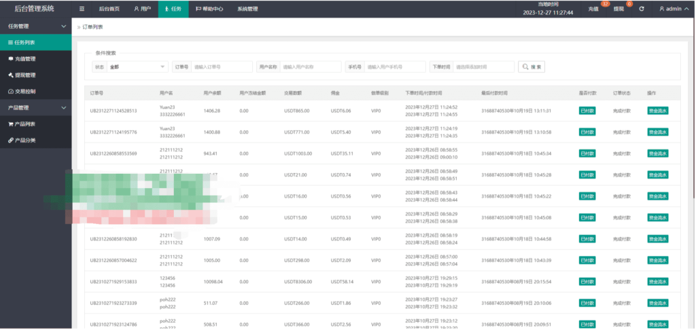Image resolution: width=696 pixels, height=330 pixels.
Task: Select the 任务 top menu tab
Action: tap(173, 9)
